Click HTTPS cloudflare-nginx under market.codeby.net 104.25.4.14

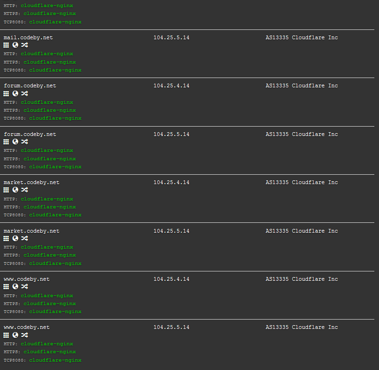click(x=40, y=207)
